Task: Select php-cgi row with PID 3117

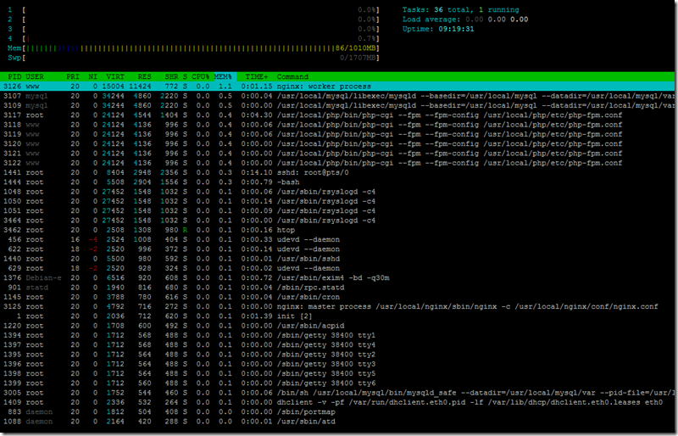Action: [337, 115]
